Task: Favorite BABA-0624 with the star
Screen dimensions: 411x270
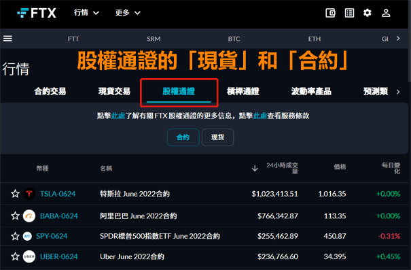Action: [x=15, y=216]
